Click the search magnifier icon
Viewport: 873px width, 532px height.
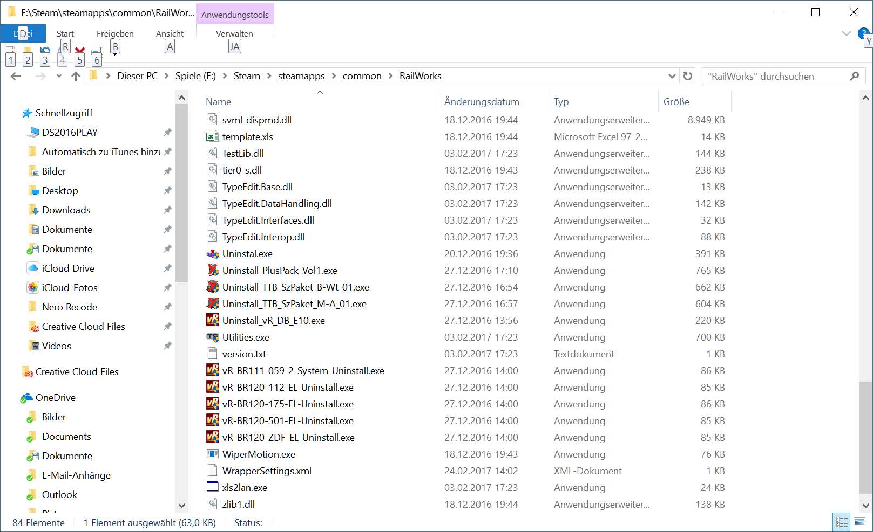tap(854, 76)
